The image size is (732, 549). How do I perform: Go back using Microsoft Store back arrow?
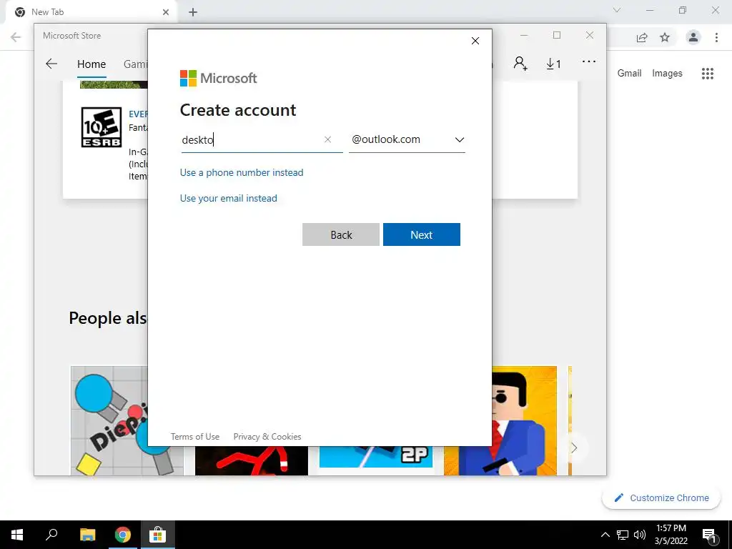51,64
